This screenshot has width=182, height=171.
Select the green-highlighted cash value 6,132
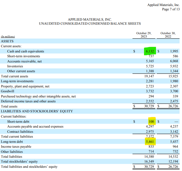pos(150,51)
